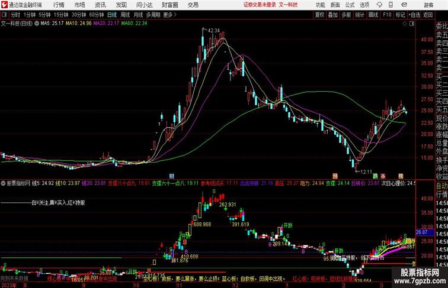The height and width of the screenshot is (288, 448).
Task: Click the 标记 mark button
Action: pyautogui.click(x=400, y=15)
